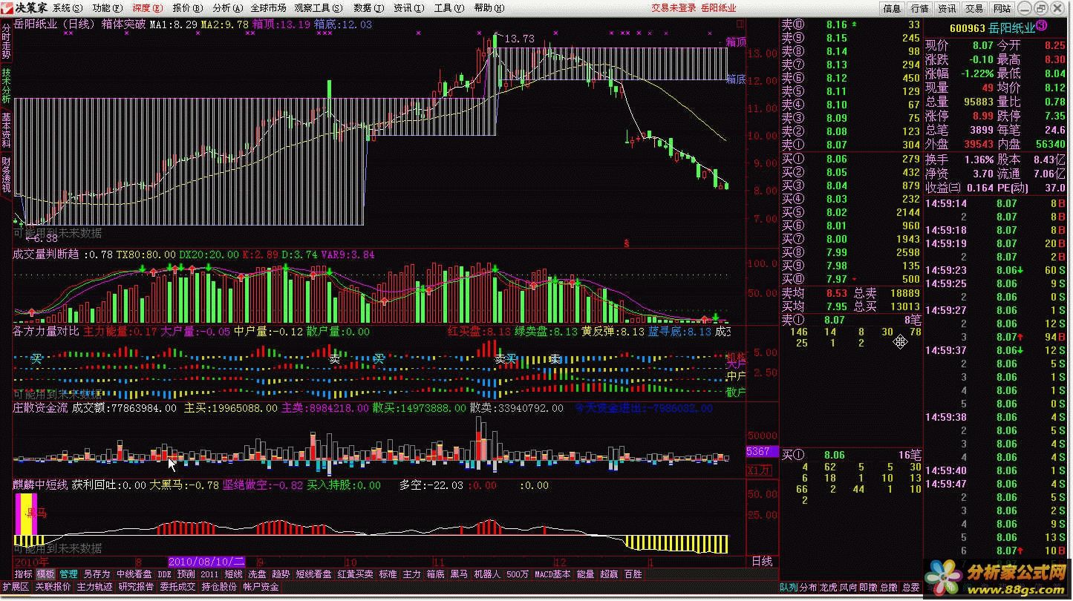
Task: Select the 管理 tab at bottom
Action: (69, 574)
